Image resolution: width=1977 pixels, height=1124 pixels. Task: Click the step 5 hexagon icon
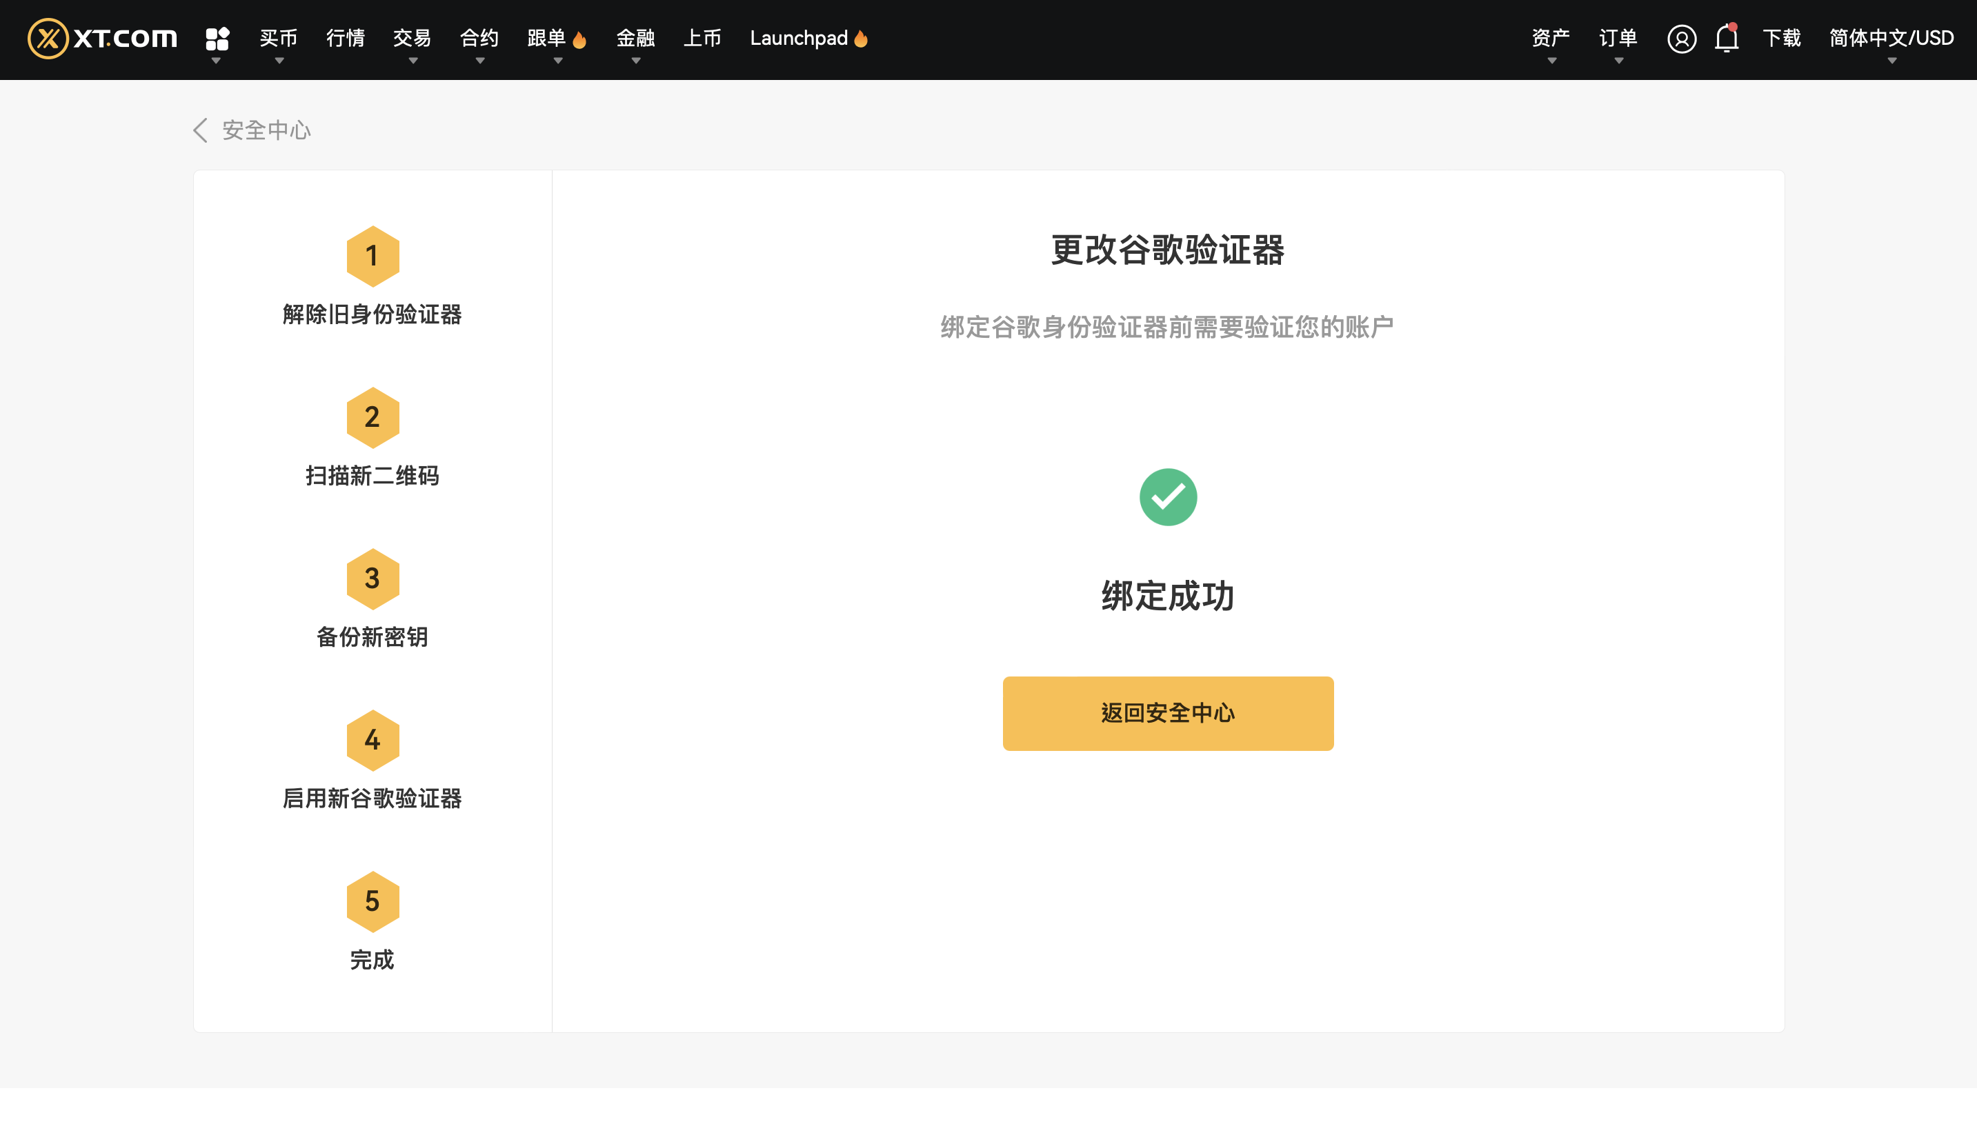pyautogui.click(x=372, y=902)
